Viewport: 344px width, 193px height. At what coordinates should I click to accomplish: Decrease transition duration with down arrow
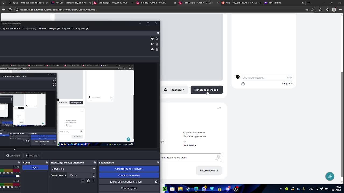point(94,176)
